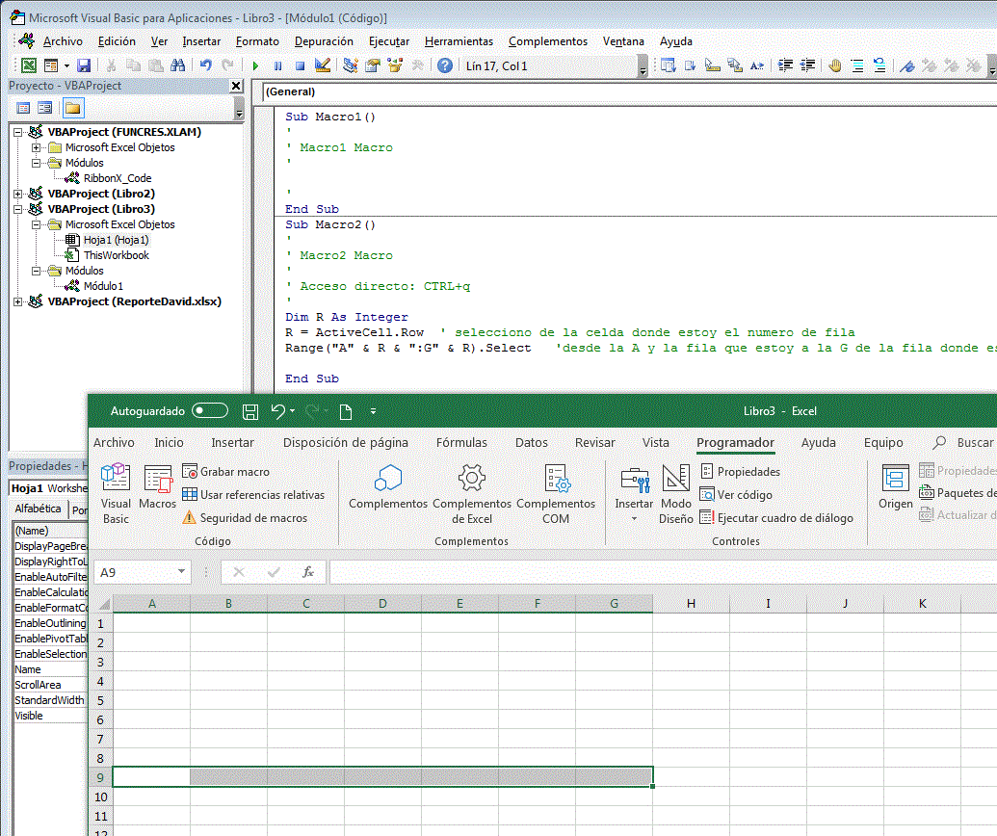The image size is (997, 836).
Task: Stop the macro with Restablecer square icon
Action: tap(301, 65)
